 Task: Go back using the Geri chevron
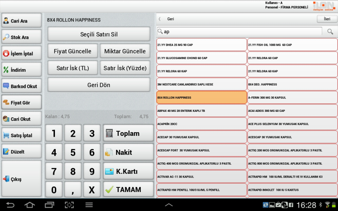160,19
